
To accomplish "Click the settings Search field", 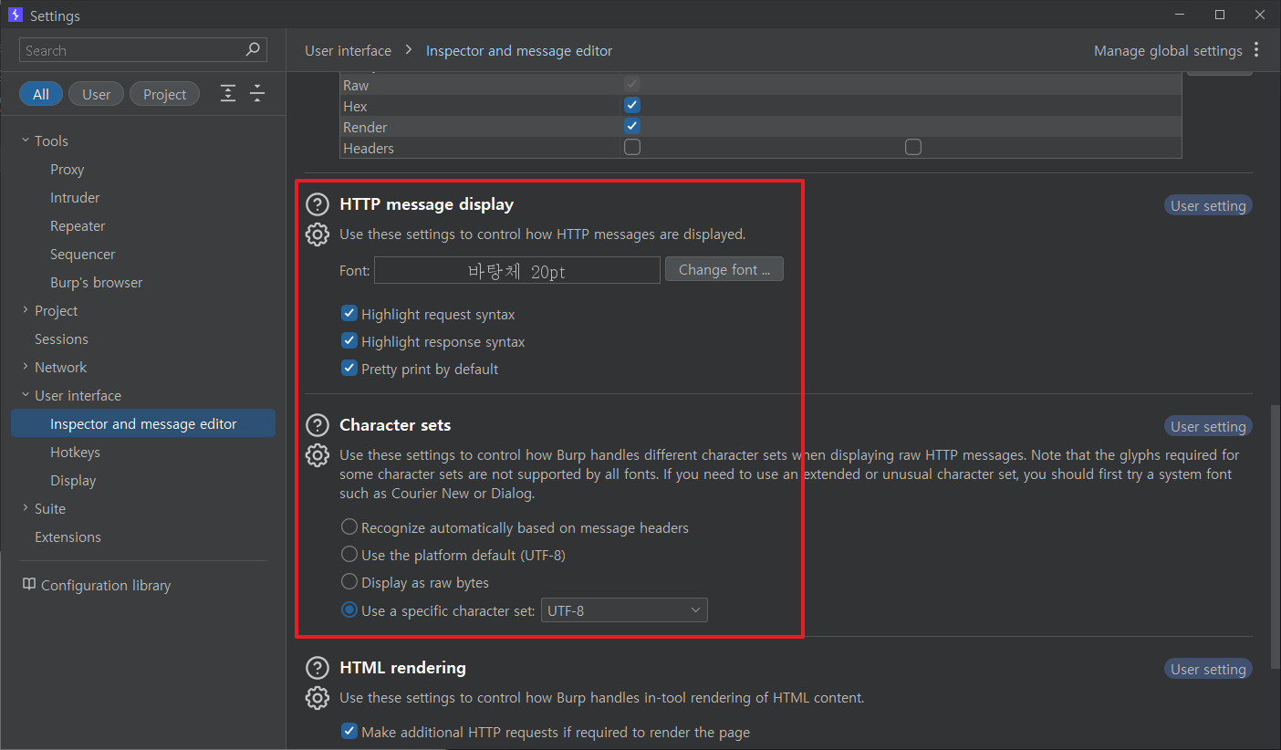I will (143, 50).
